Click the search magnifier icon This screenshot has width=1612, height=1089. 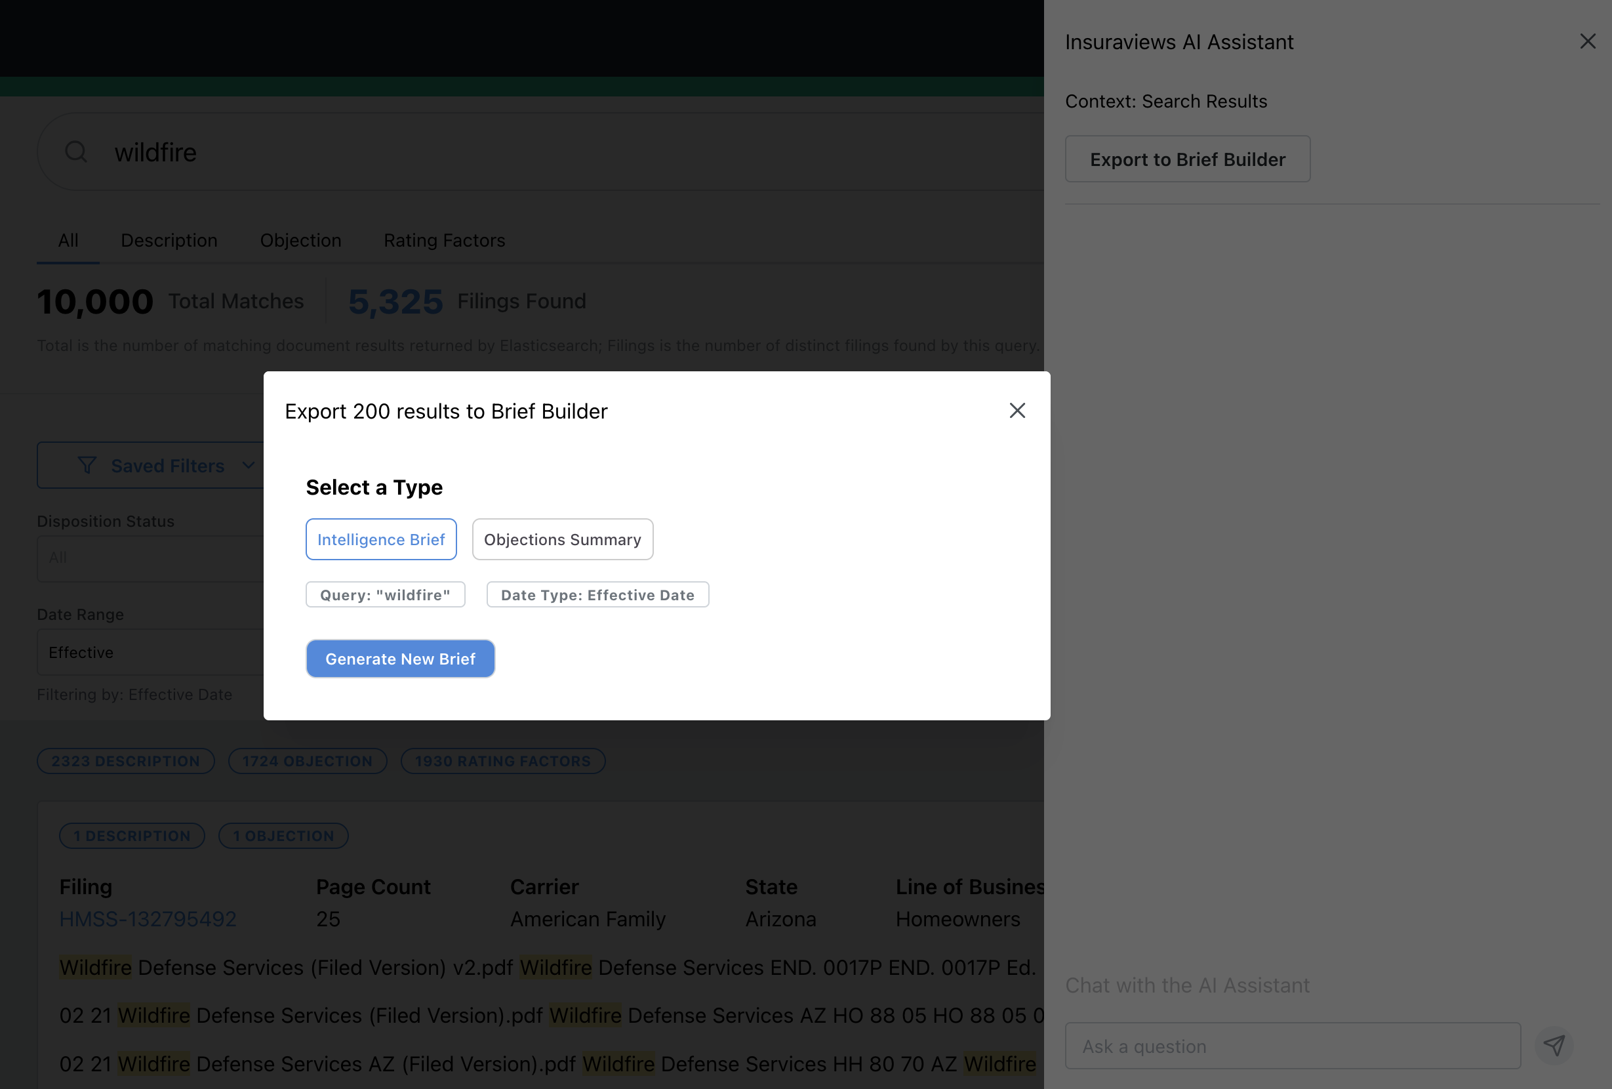(76, 152)
